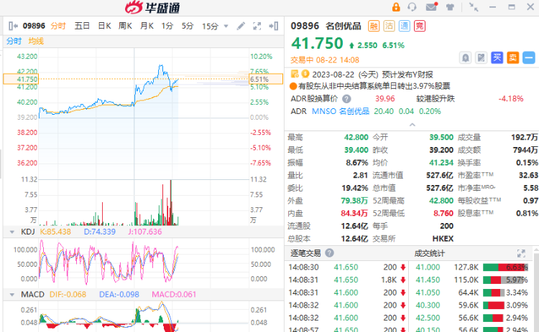Switch to the 日K chart tab
This screenshot has height=332, width=539.
[104, 26]
